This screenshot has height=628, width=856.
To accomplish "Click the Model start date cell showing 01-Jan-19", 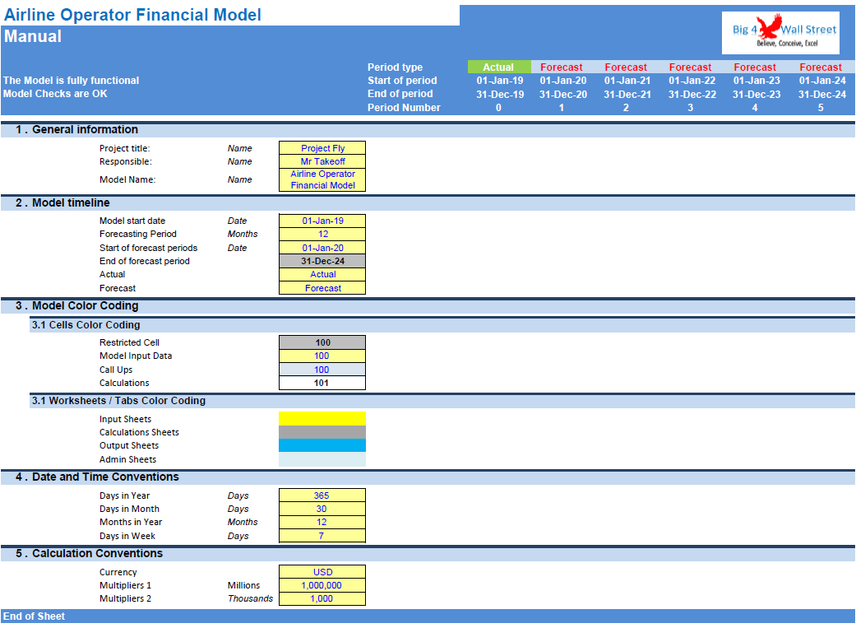I will point(322,221).
